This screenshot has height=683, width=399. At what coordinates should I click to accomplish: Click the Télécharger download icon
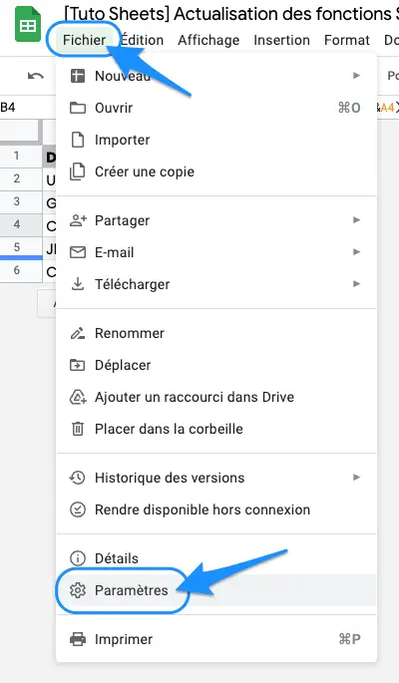pyautogui.click(x=78, y=284)
